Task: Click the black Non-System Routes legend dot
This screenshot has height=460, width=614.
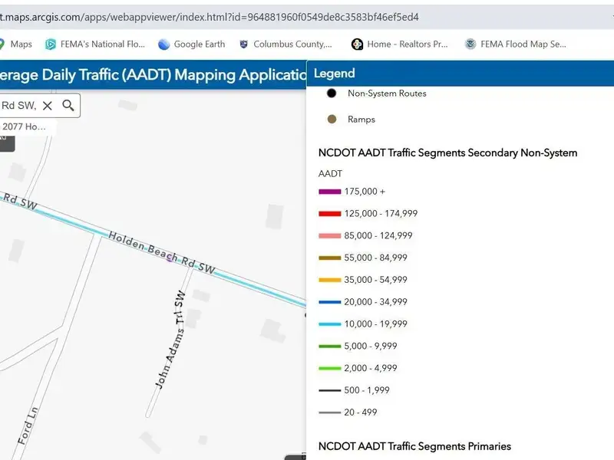Action: (332, 94)
